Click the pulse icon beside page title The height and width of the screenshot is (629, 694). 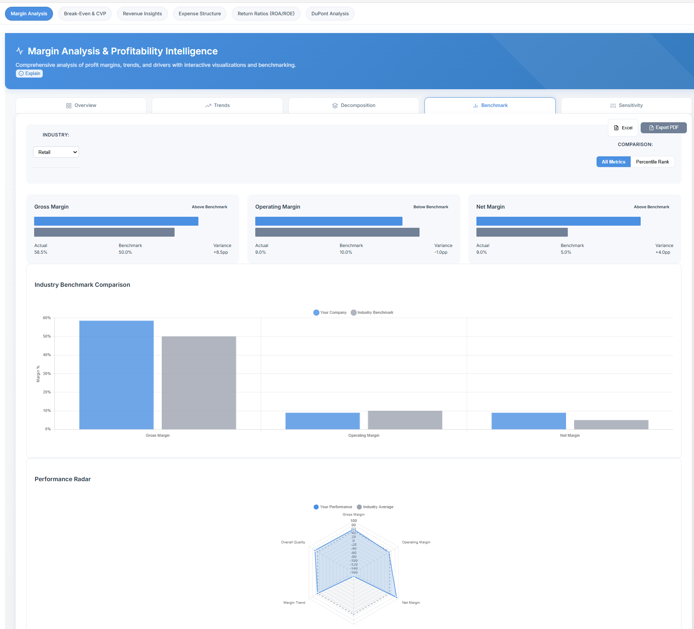point(20,51)
